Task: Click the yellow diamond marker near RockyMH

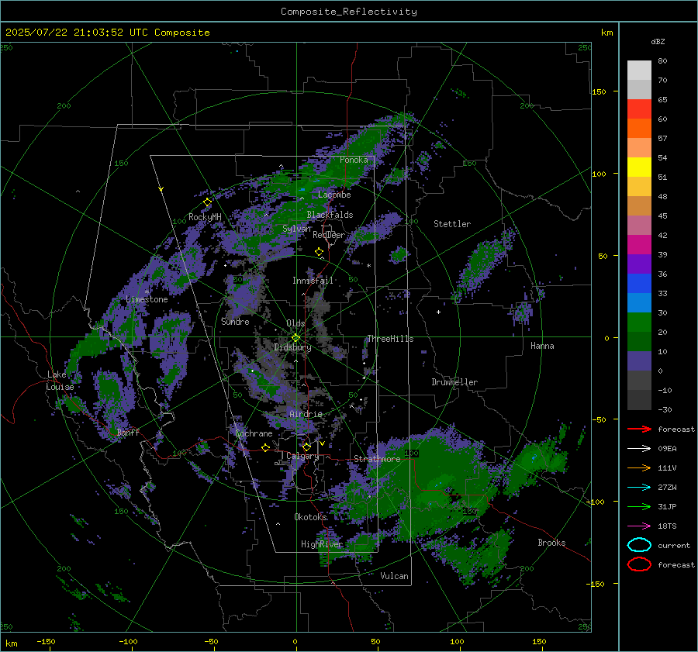Action: pos(207,202)
